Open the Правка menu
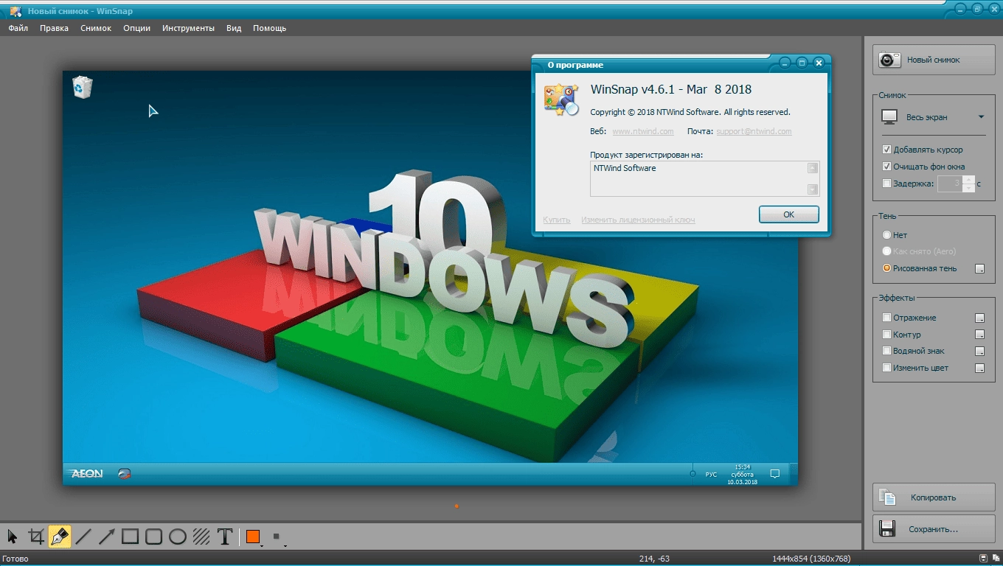Viewport: 1003px width, 566px height. pyautogui.click(x=54, y=28)
